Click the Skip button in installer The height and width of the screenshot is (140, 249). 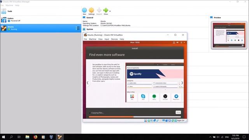178,112
